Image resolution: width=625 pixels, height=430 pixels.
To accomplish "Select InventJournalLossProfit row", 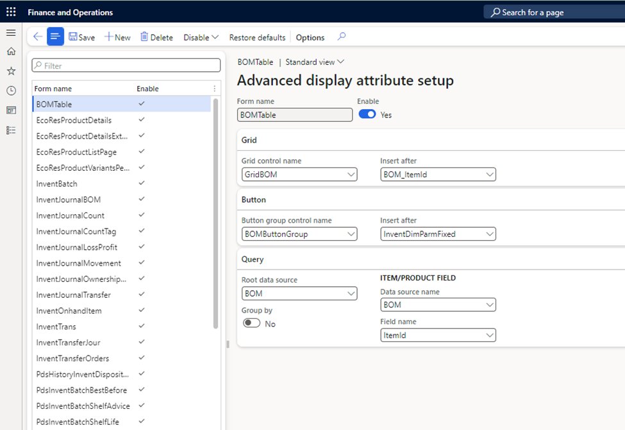I will tap(122, 247).
